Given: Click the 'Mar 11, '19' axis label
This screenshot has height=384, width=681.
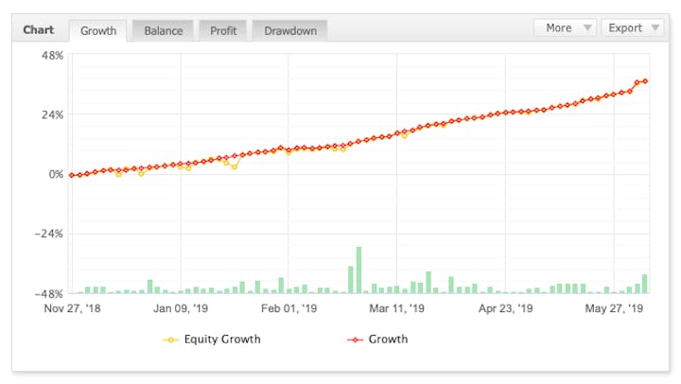Looking at the screenshot, I should [396, 308].
